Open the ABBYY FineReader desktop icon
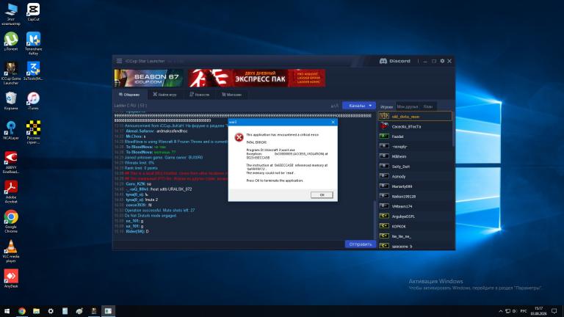Viewport: 564px width, 317px height. pos(11,162)
